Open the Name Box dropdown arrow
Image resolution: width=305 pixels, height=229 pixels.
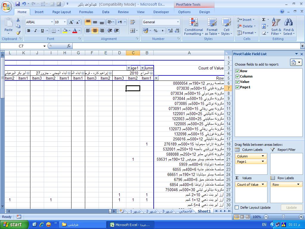pos(44,46)
